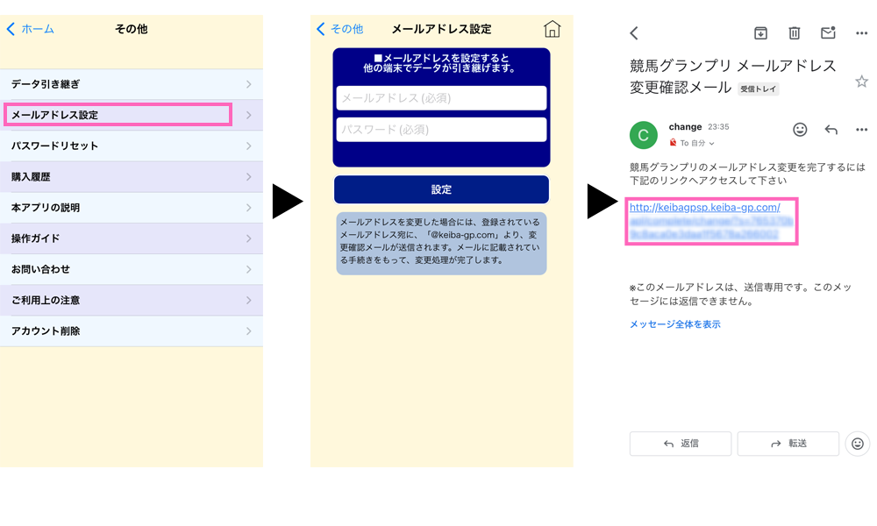Click the メールアドレス (必須) input field
This screenshot has height=526, width=877.
coord(441,98)
